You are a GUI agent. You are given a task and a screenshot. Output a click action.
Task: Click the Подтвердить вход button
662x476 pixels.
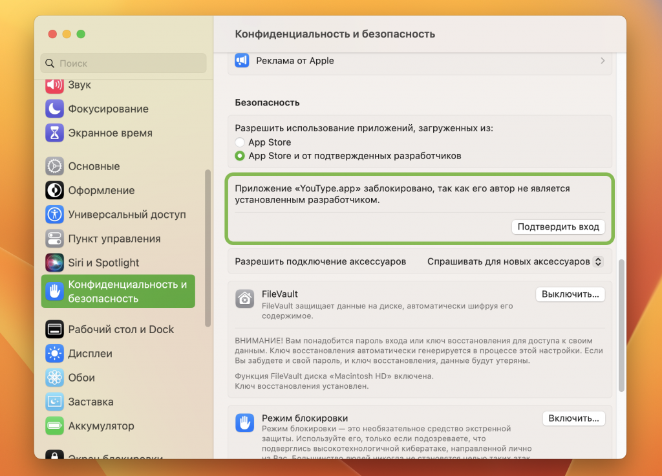tap(558, 227)
